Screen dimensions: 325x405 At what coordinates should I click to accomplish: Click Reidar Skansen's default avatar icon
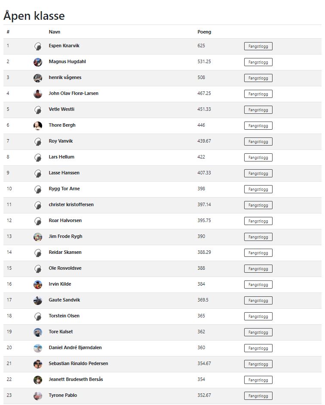[x=38, y=253]
